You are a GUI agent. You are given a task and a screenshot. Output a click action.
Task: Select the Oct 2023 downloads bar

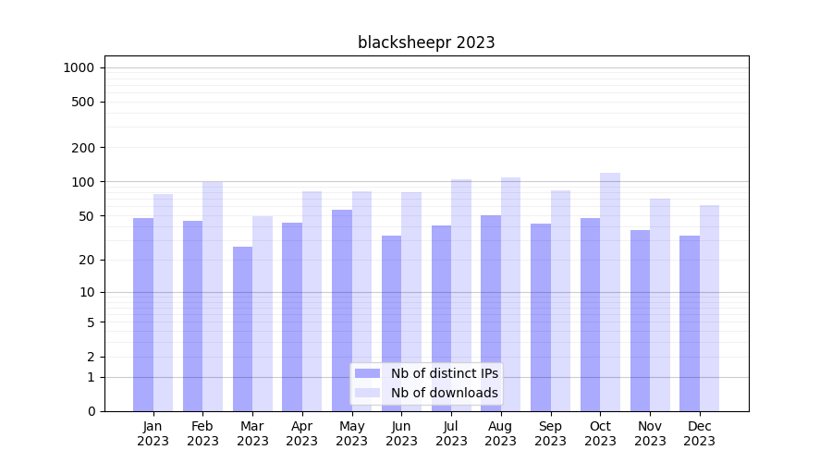point(610,291)
